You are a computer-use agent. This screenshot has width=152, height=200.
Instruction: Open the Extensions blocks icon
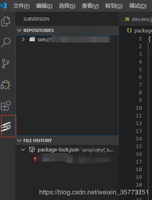(x=6, y=106)
